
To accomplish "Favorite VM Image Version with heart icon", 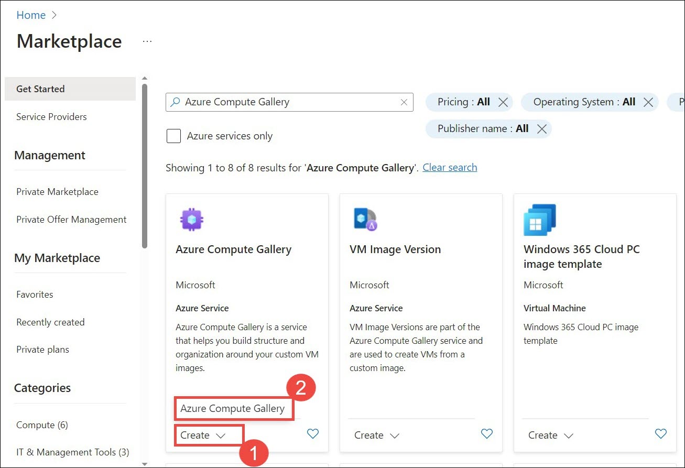I will pyautogui.click(x=487, y=433).
